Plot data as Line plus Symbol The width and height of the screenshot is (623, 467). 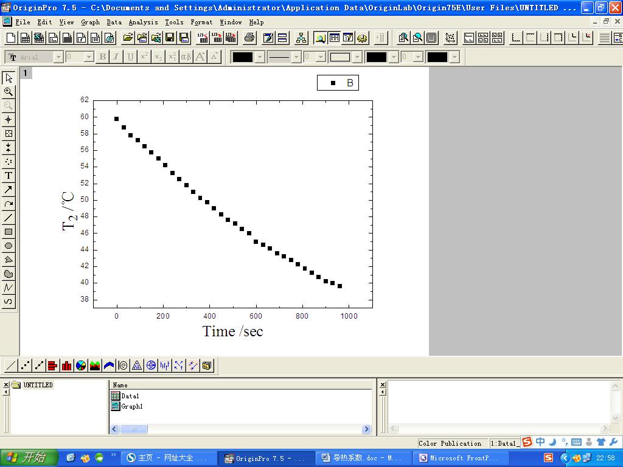39,365
